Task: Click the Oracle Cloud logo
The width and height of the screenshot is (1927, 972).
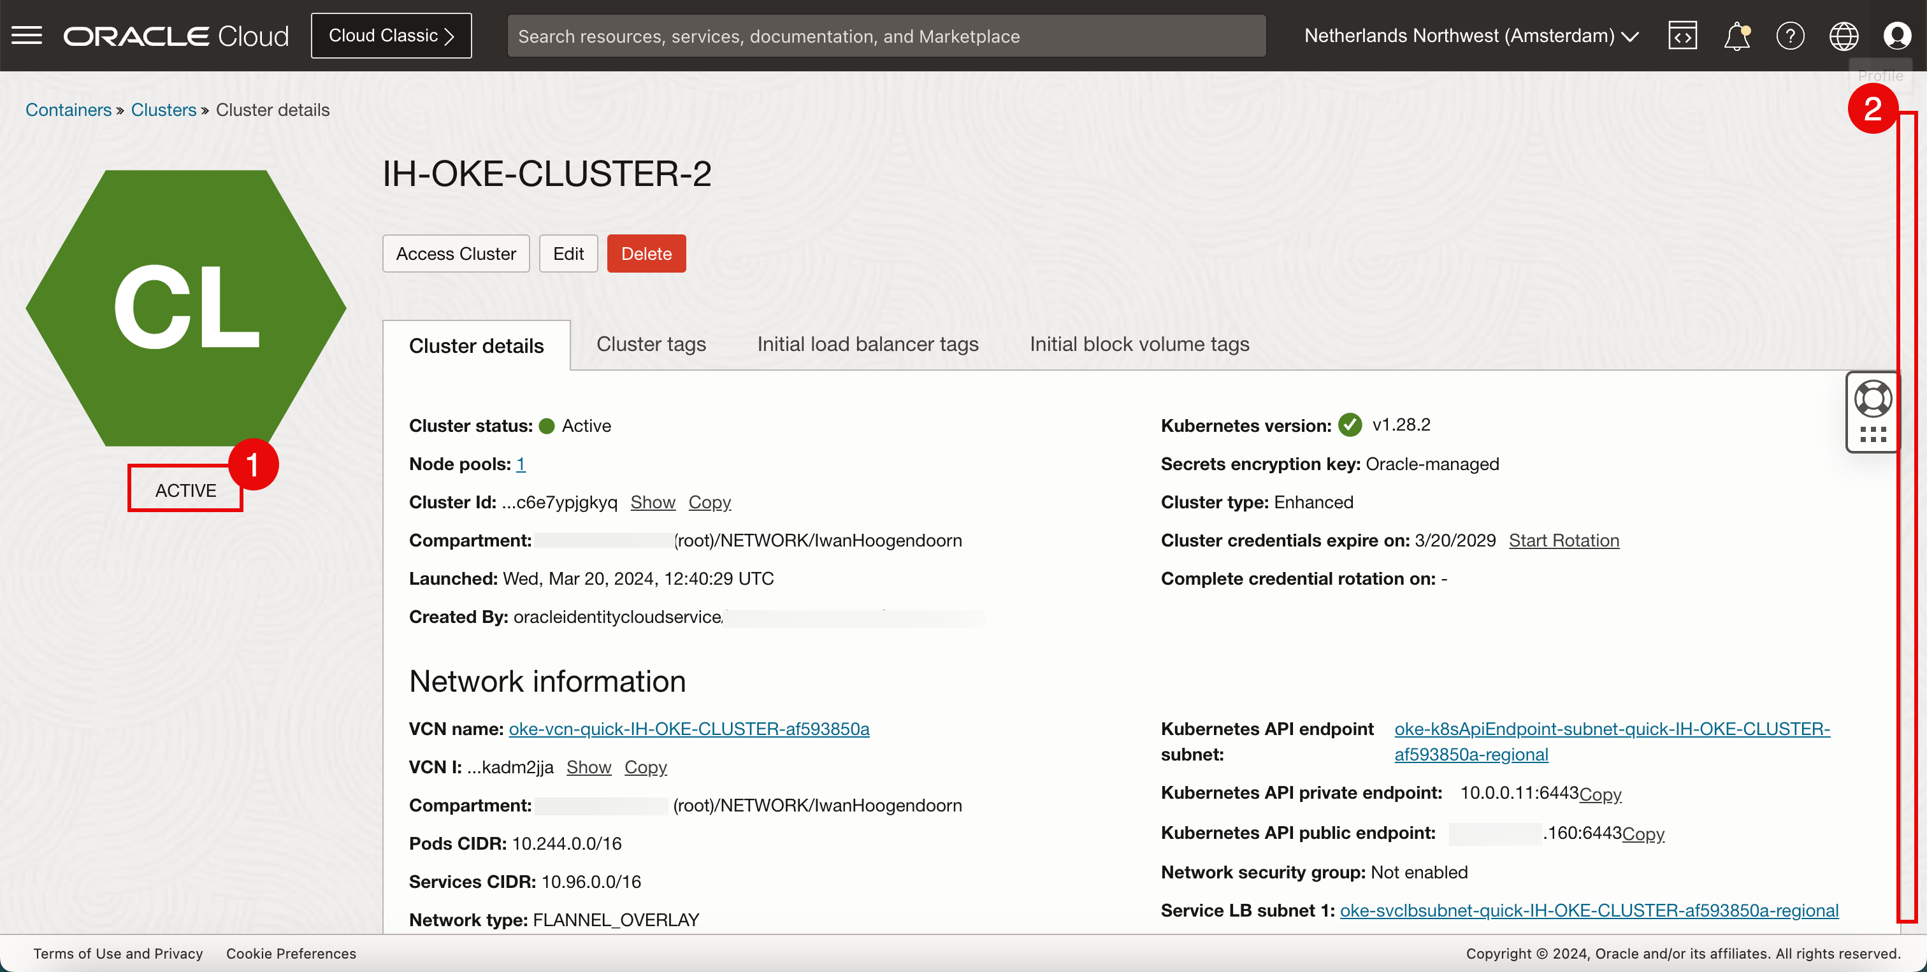Action: pyautogui.click(x=176, y=35)
